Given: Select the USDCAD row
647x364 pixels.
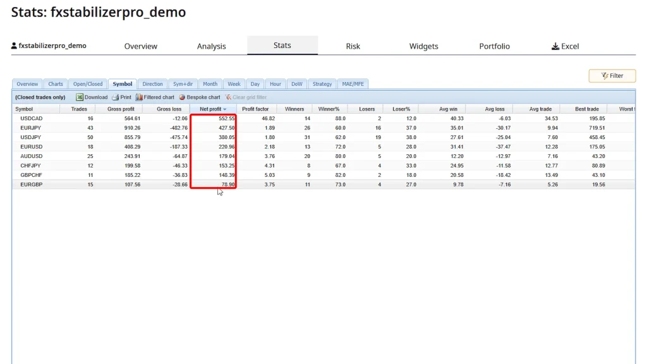Looking at the screenshot, I should click(x=32, y=118).
